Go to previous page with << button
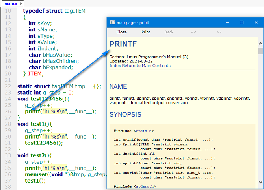The width and height of the screenshot is (264, 190). pos(193,32)
